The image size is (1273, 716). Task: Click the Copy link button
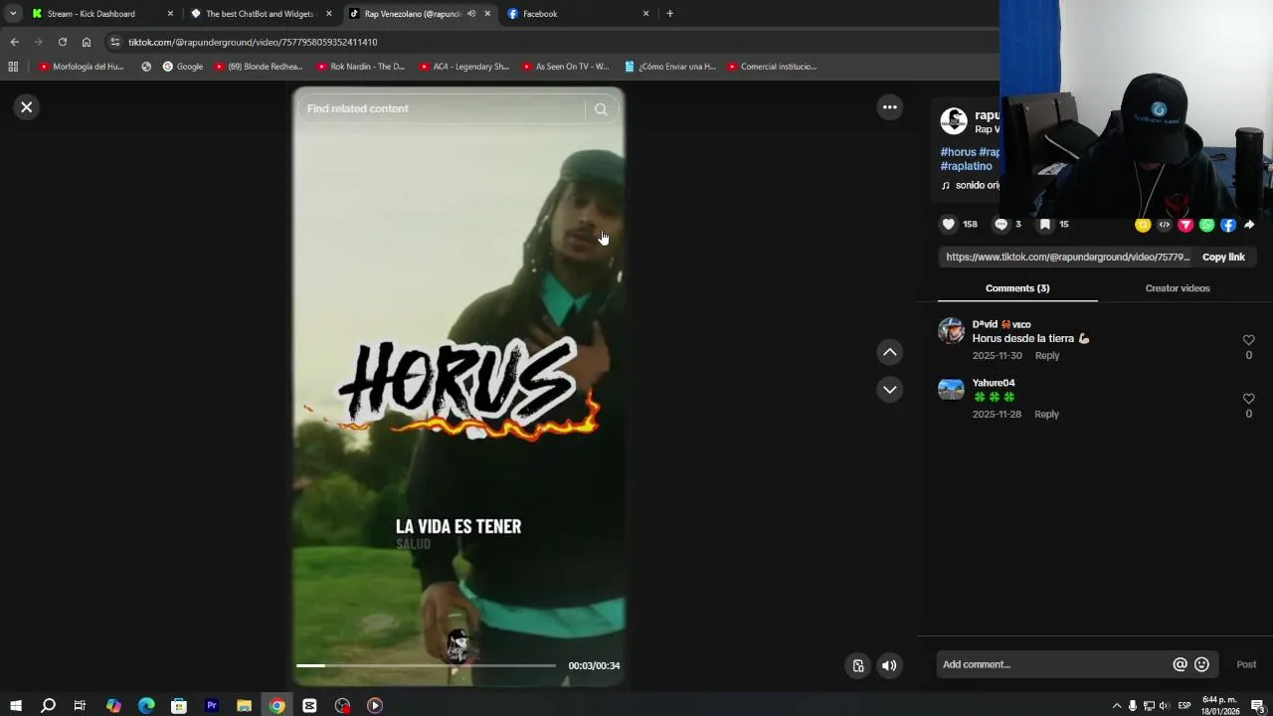[1223, 257]
